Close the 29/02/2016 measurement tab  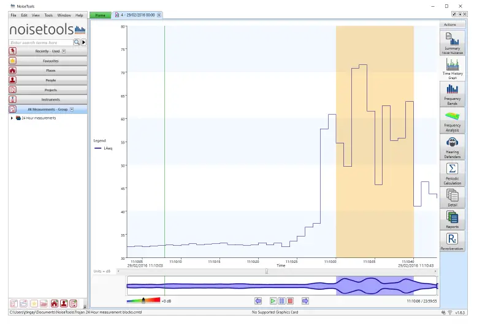[x=159, y=15]
